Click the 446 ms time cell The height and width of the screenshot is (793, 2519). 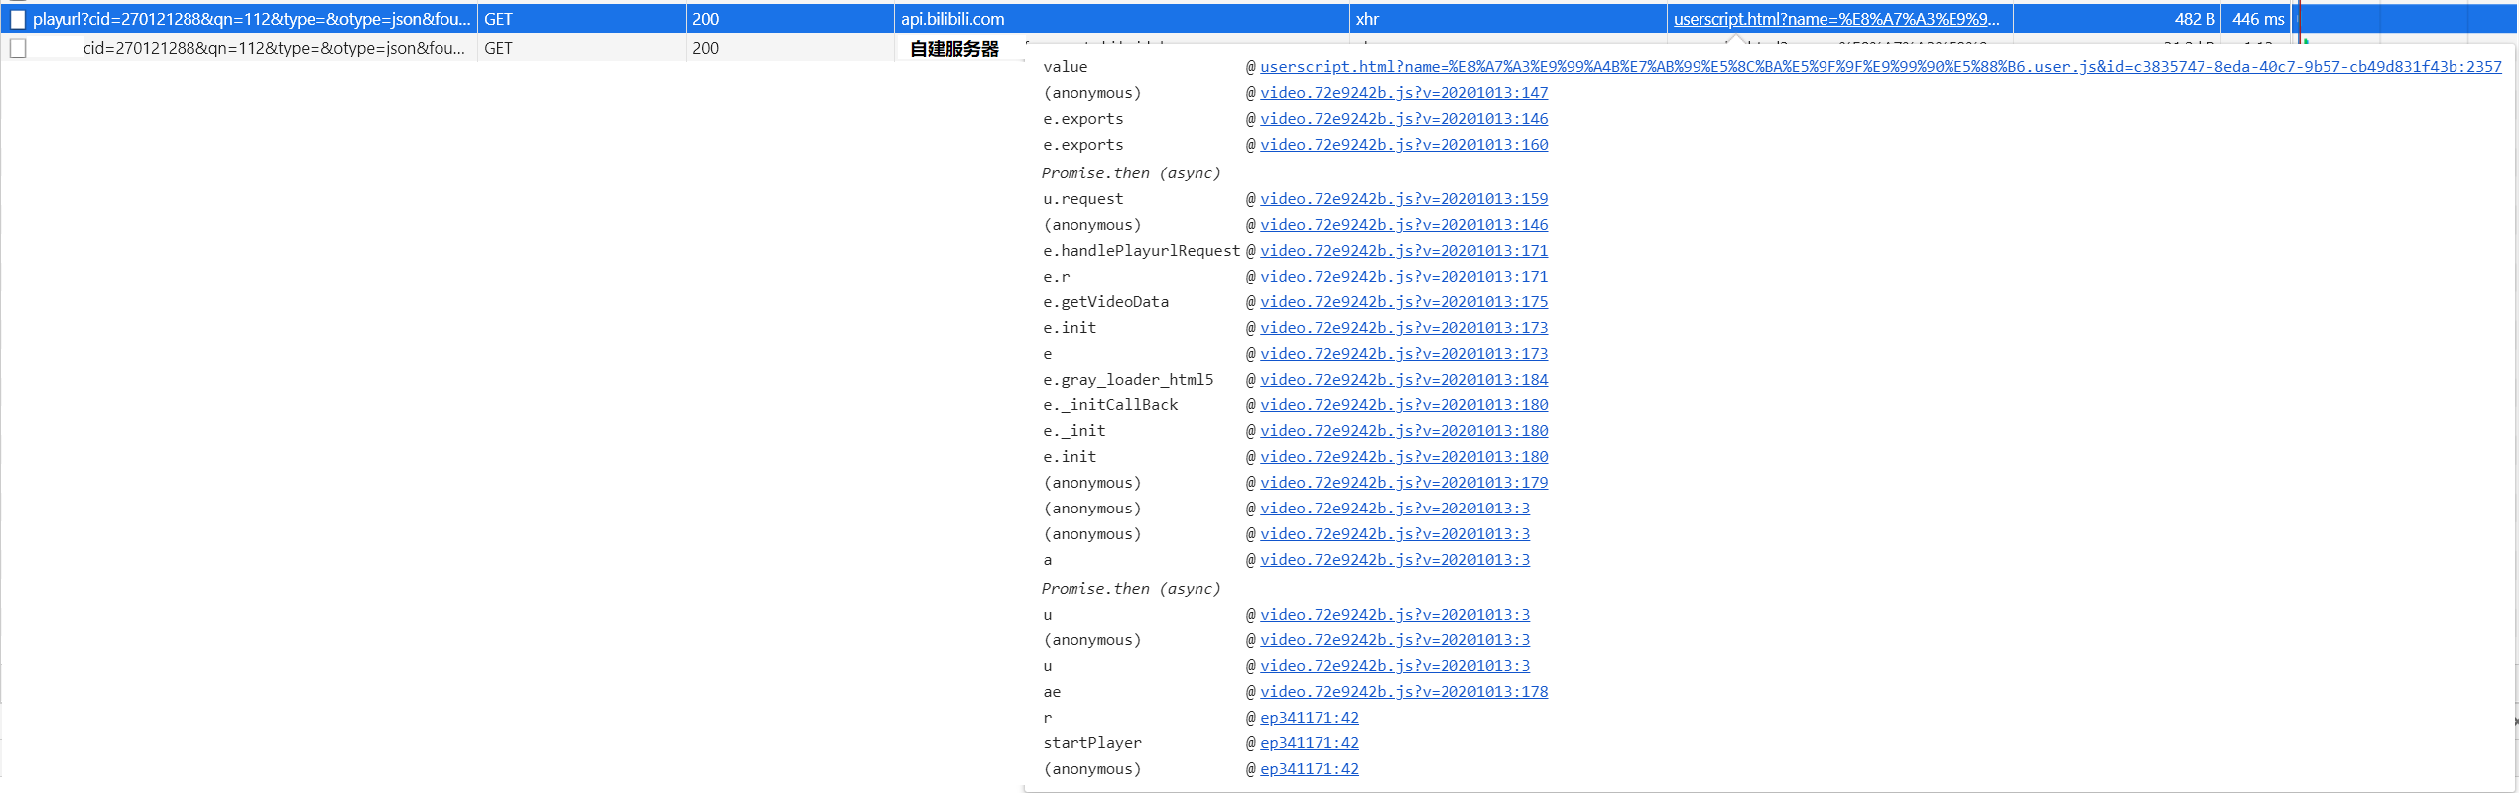coord(2258,19)
